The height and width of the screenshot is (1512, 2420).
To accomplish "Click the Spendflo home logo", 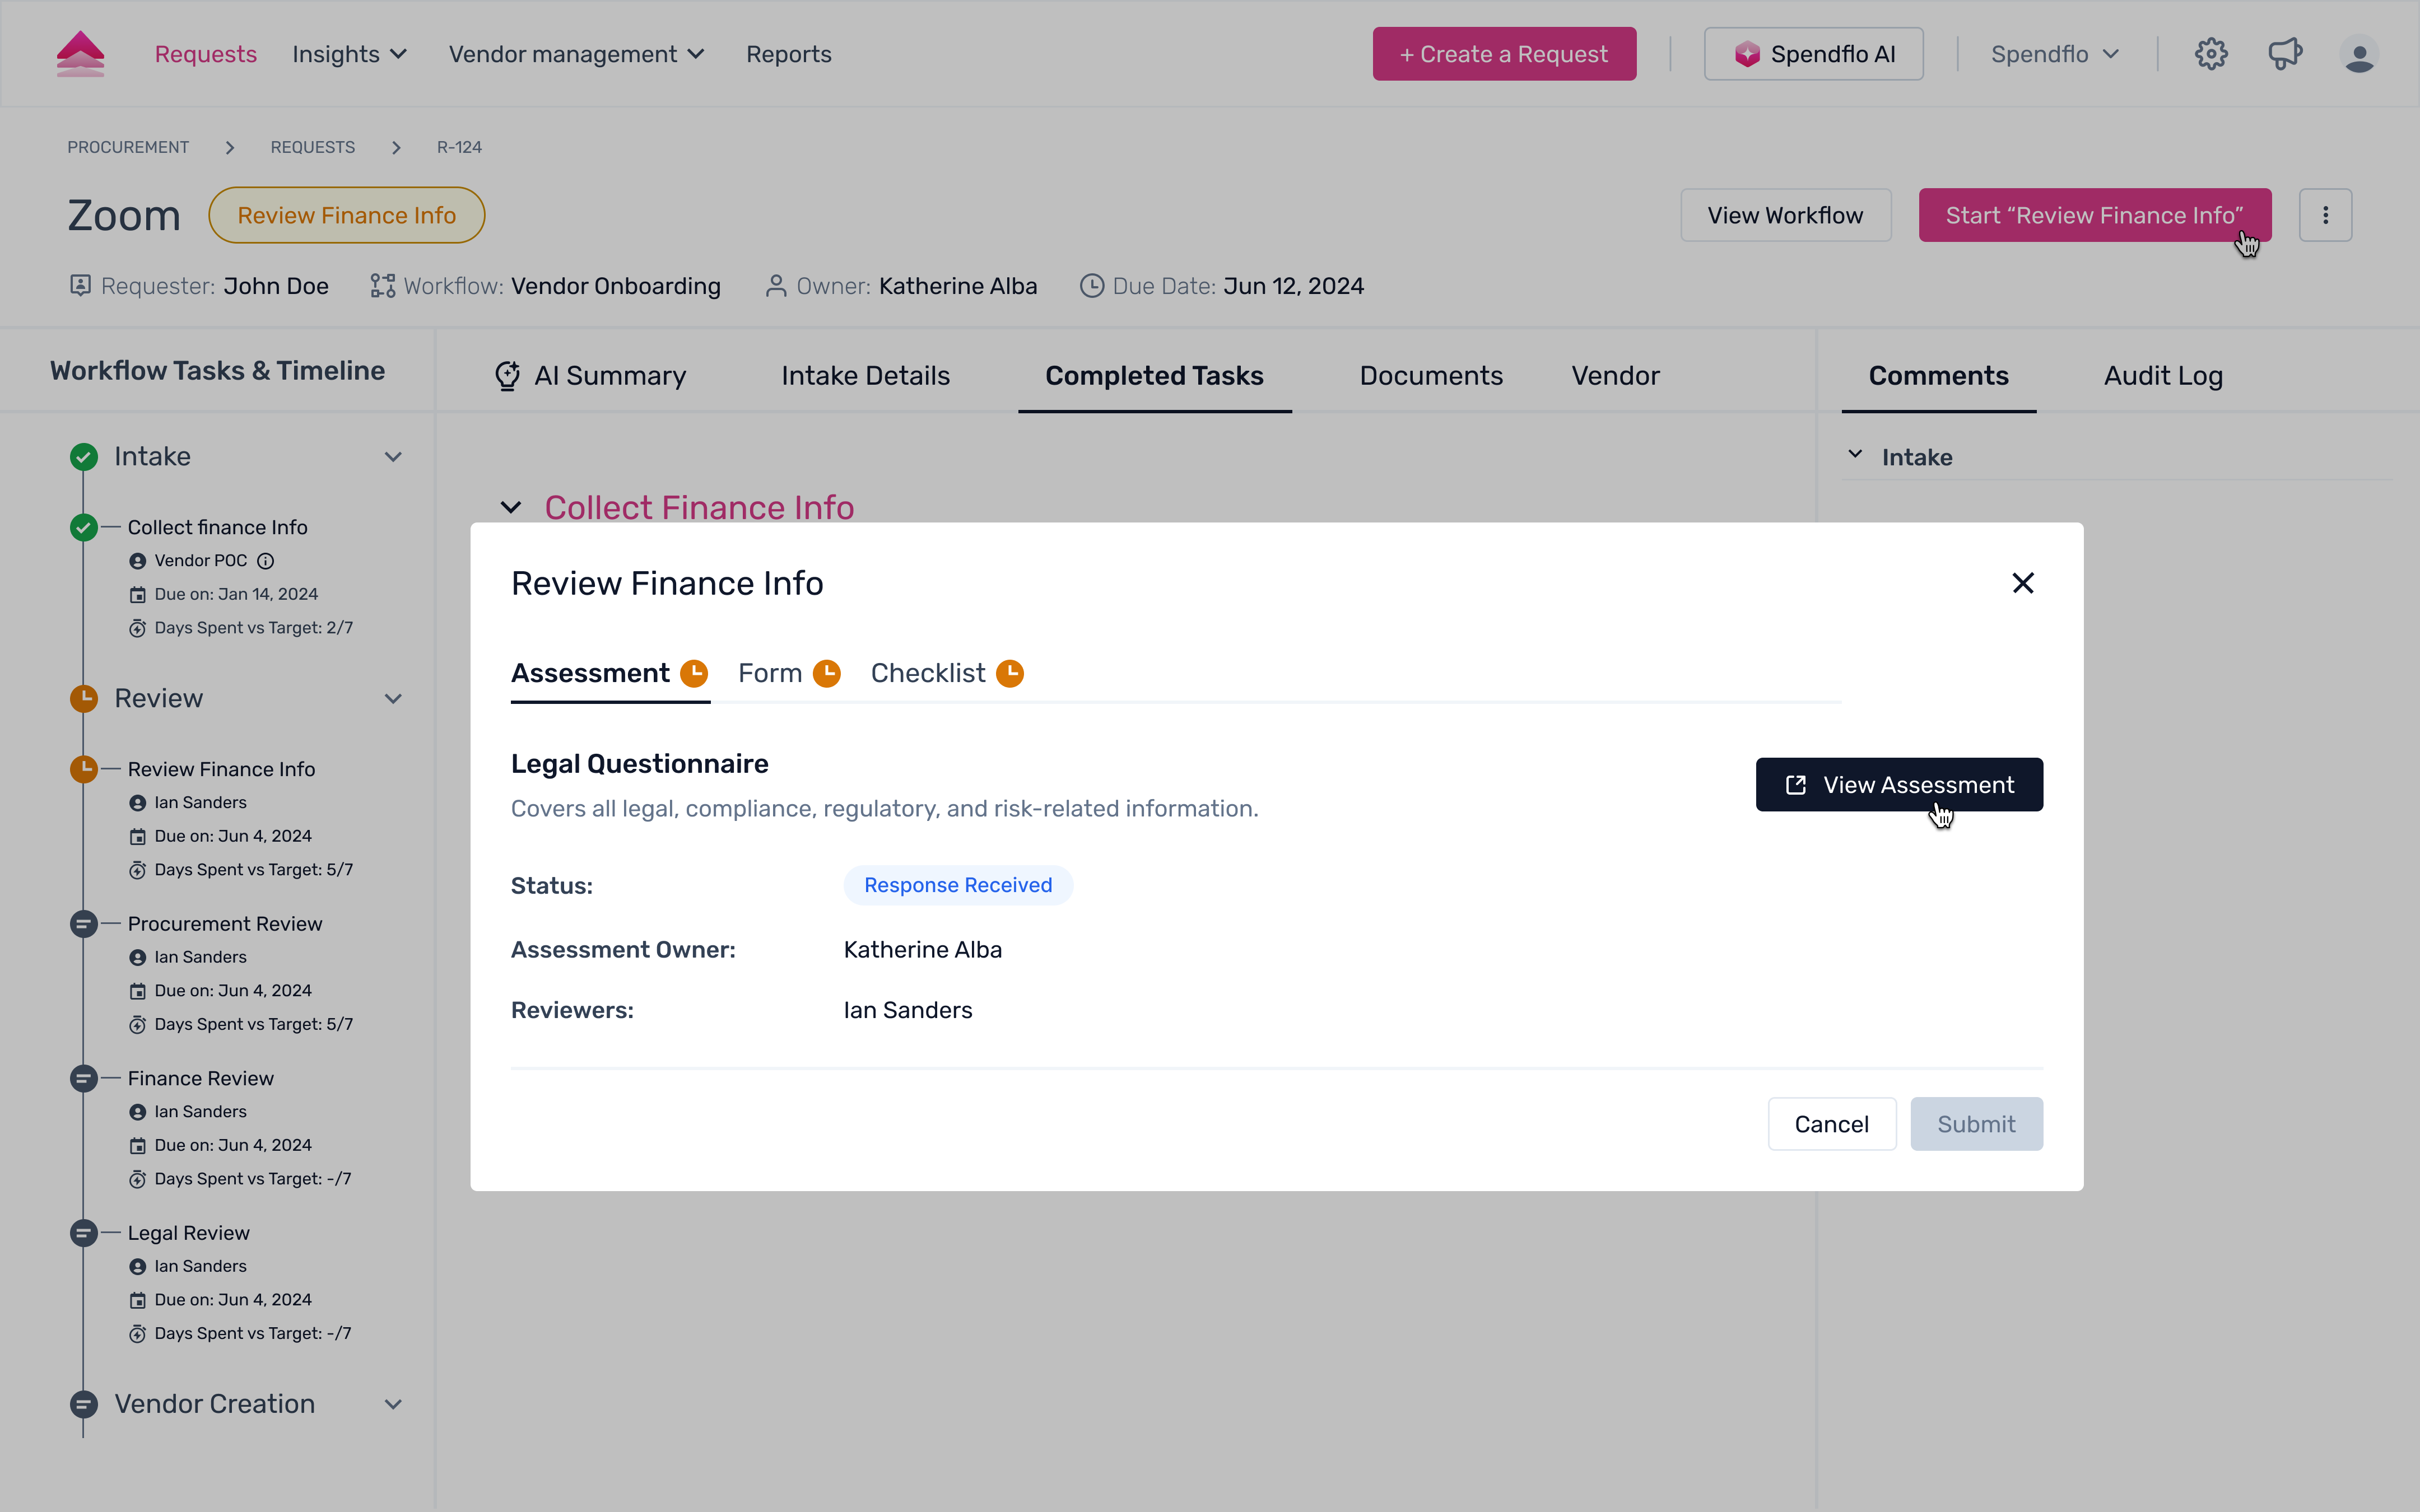I will (81, 54).
